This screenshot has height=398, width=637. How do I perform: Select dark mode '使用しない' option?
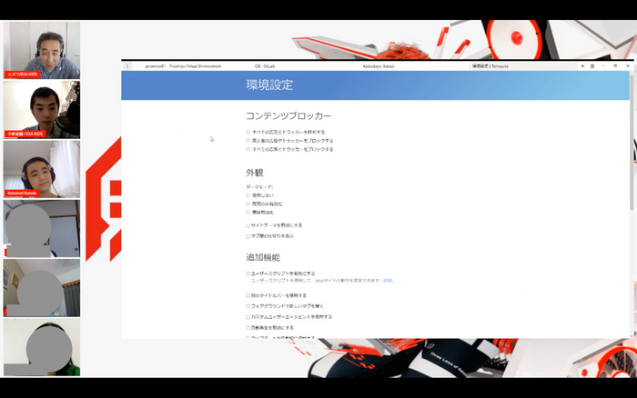pos(248,194)
